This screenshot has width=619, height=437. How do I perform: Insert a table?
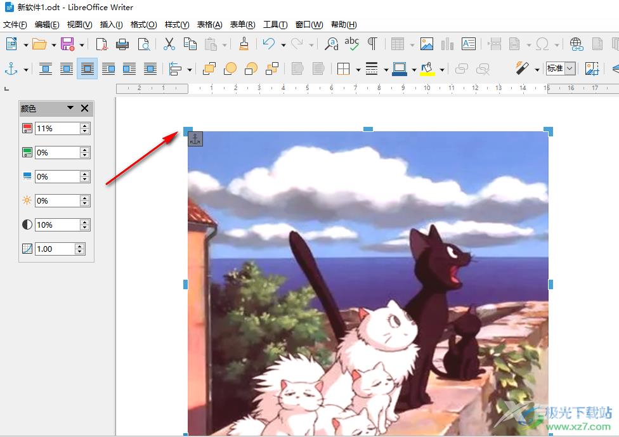[x=398, y=44]
